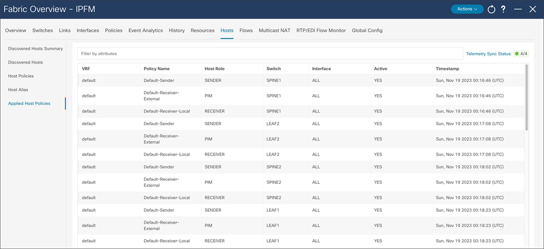The width and height of the screenshot is (544, 249).
Task: Open the Multicast NAT tab
Action: (275, 31)
